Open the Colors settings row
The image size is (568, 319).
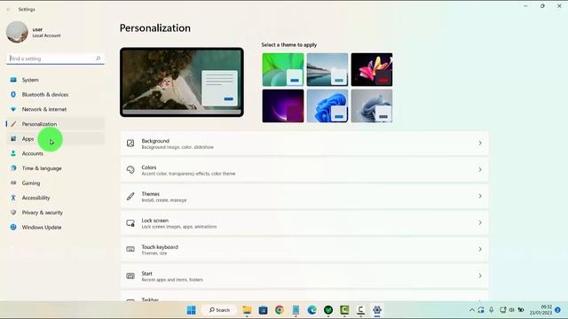[304, 169]
